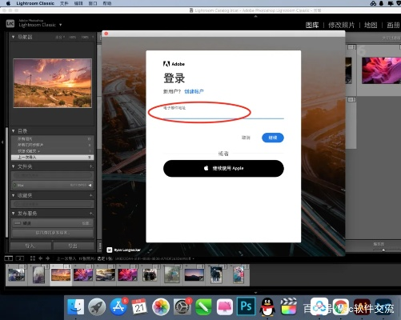Open QQ penguin app from the Dock

click(x=267, y=306)
